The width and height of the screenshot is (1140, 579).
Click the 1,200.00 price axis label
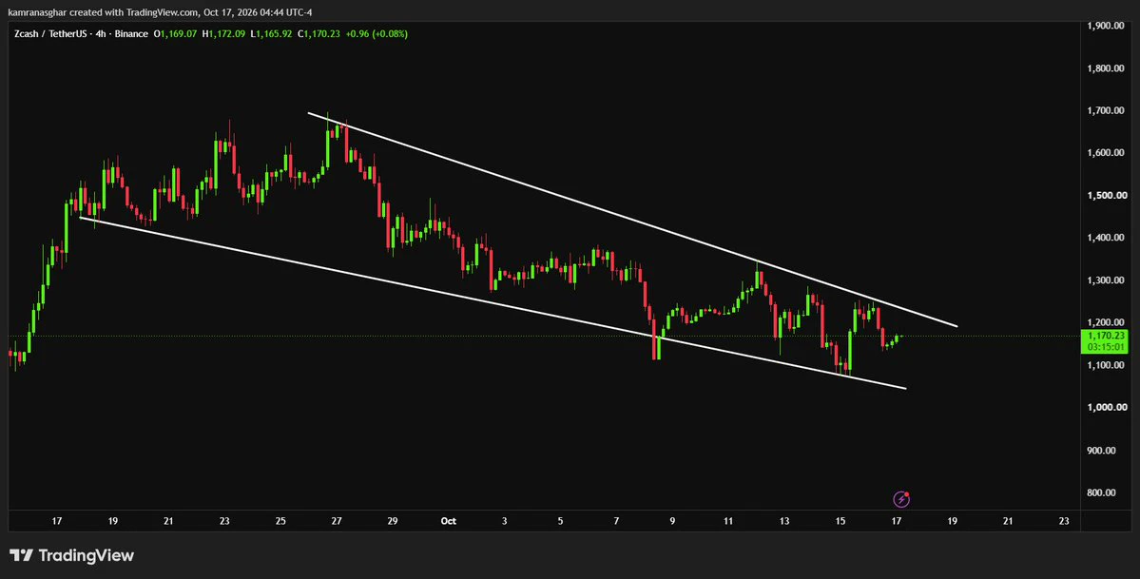point(1105,322)
